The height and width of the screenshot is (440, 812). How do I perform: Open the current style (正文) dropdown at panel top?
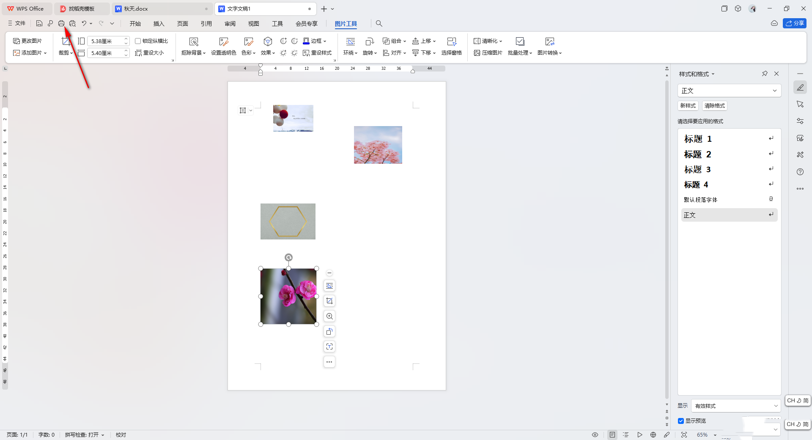pos(730,91)
